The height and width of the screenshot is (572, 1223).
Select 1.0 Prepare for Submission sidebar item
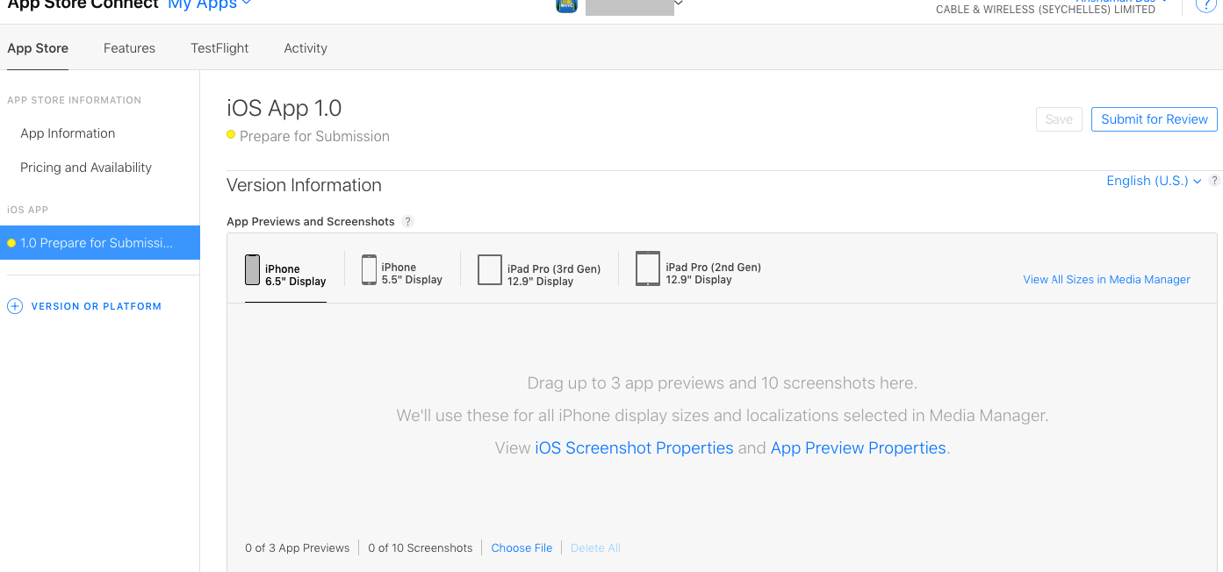[100, 243]
